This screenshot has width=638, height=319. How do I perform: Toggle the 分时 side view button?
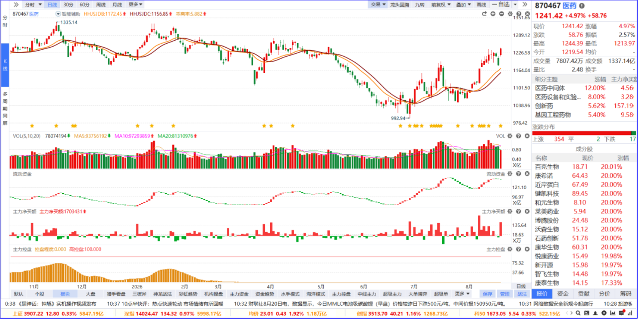(x=5, y=21)
